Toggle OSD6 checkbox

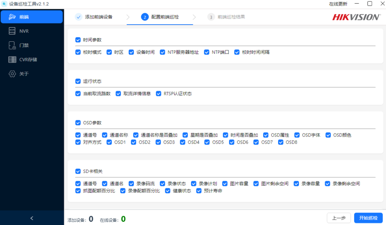pyautogui.click(x=232, y=142)
